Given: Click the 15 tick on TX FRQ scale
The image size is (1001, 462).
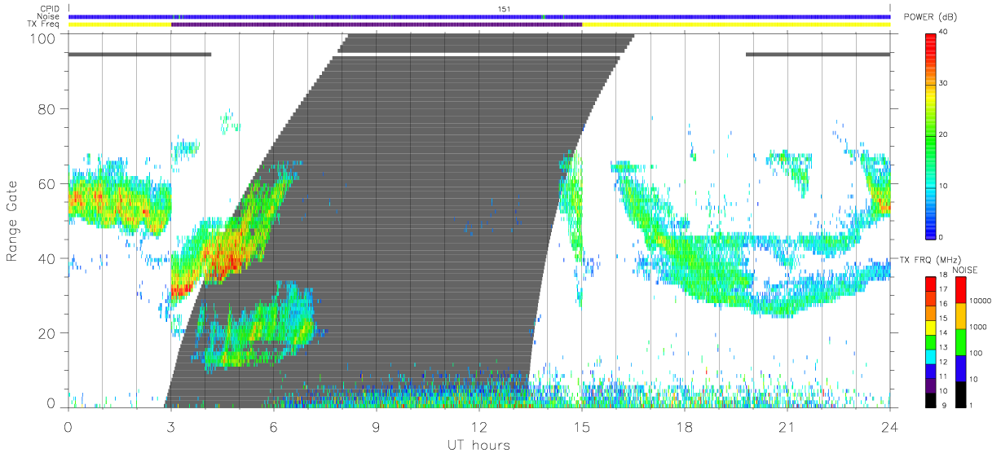Looking at the screenshot, I should point(943,319).
